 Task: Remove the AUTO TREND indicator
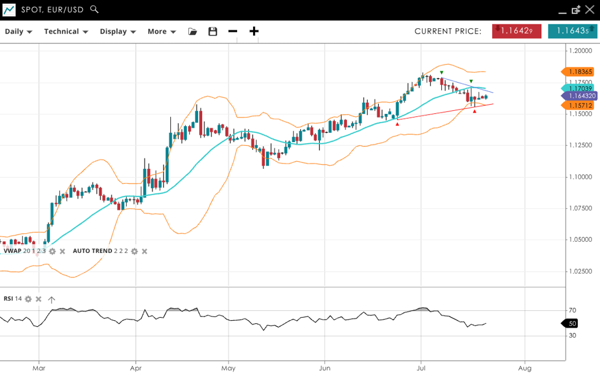145,251
